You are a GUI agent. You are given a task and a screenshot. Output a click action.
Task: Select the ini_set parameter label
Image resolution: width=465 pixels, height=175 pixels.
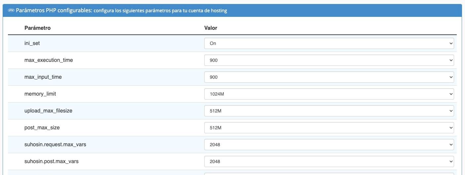[32, 43]
